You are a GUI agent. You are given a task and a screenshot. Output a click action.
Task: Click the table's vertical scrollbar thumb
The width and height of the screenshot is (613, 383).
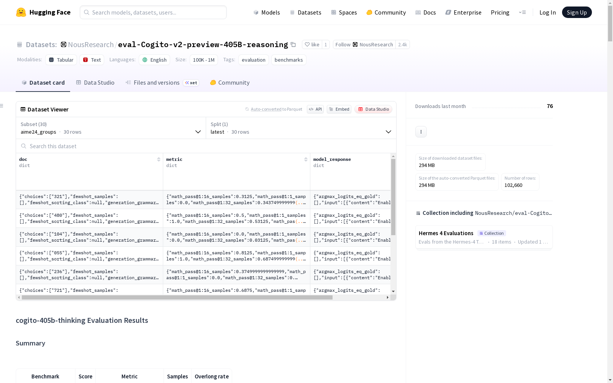pyautogui.click(x=393, y=197)
